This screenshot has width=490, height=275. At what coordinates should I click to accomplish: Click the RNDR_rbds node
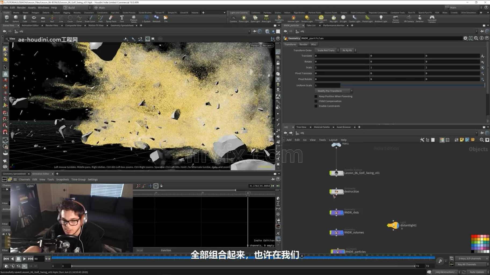tap(337, 213)
